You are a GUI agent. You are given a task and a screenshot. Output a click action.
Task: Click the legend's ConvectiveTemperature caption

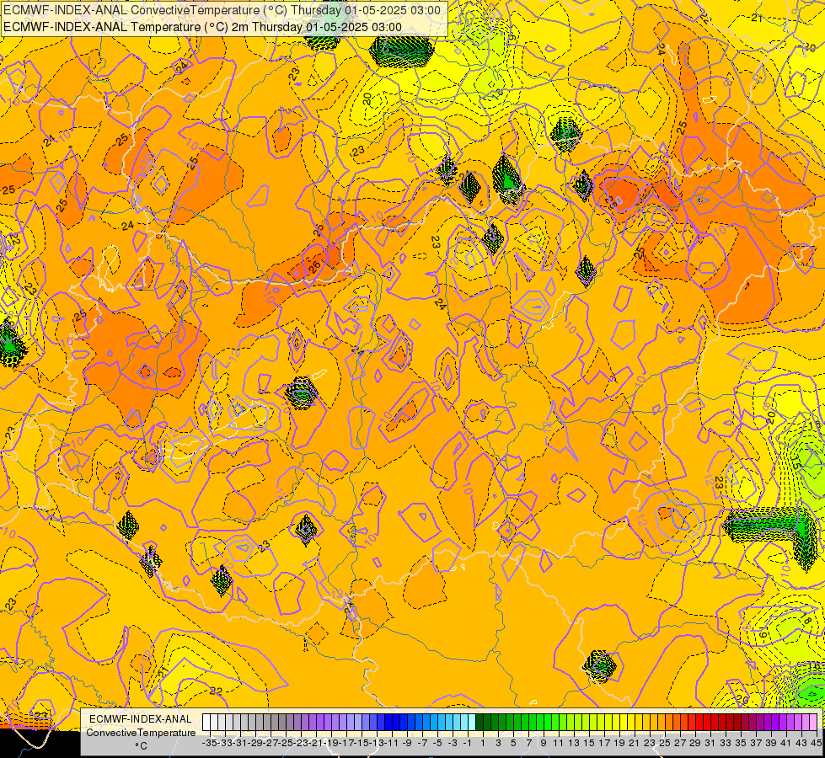141,733
